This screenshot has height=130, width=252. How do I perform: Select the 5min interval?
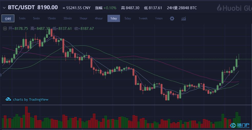[36, 19]
